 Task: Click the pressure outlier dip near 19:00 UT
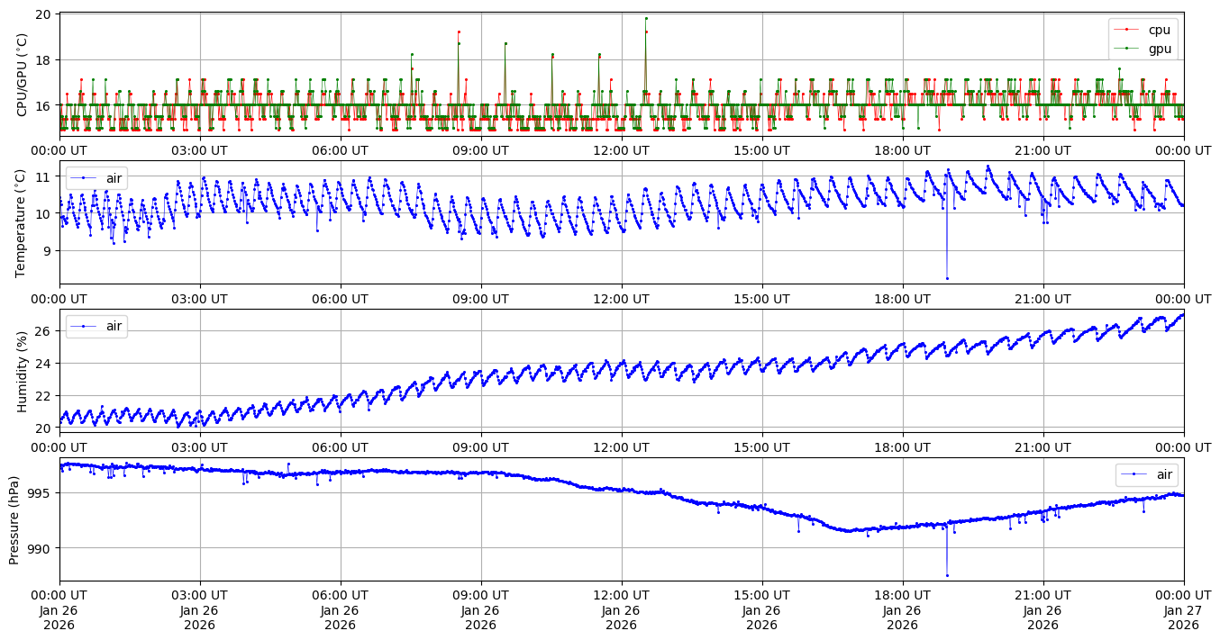point(947,575)
